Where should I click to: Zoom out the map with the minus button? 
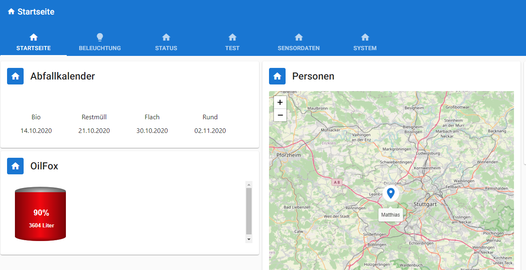click(x=280, y=115)
